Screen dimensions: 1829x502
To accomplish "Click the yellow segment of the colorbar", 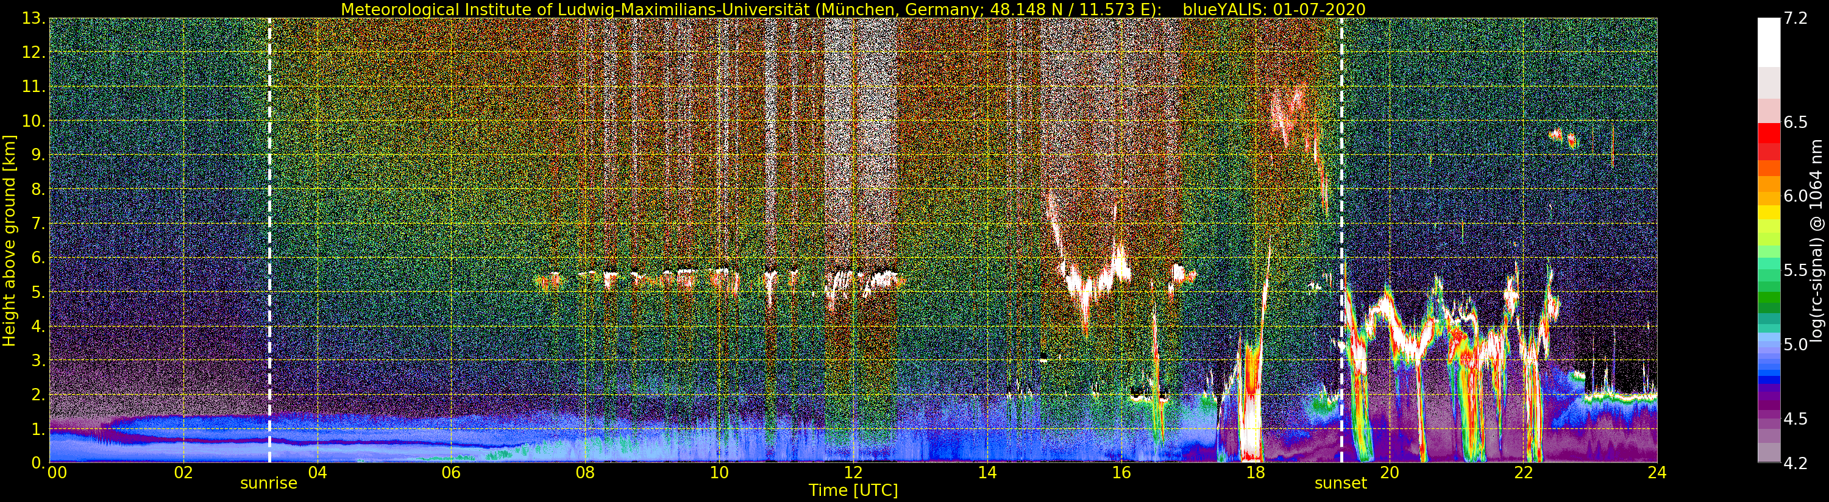I will pos(1769,212).
